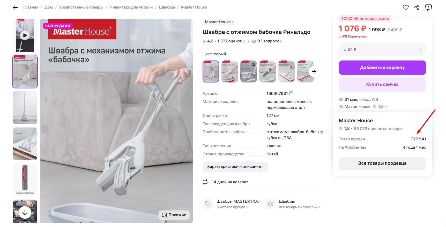Go to Швабры breadcrumb
Image resolution: width=446 pixels, height=227 pixels.
pyautogui.click(x=167, y=7)
